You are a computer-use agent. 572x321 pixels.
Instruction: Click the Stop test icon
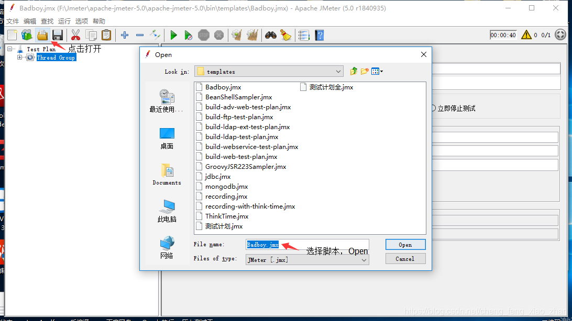point(204,36)
